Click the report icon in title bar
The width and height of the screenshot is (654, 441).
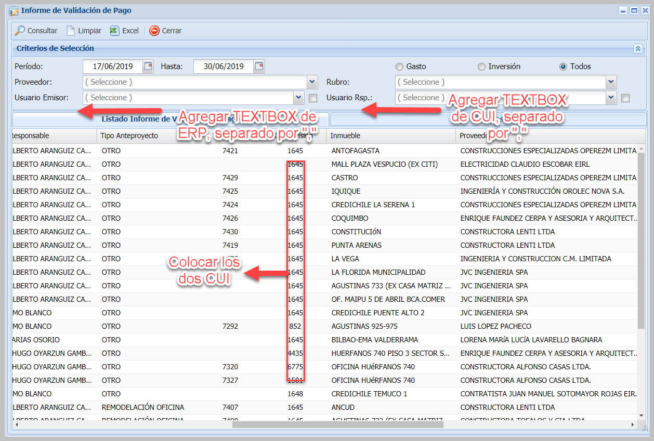click(x=14, y=10)
